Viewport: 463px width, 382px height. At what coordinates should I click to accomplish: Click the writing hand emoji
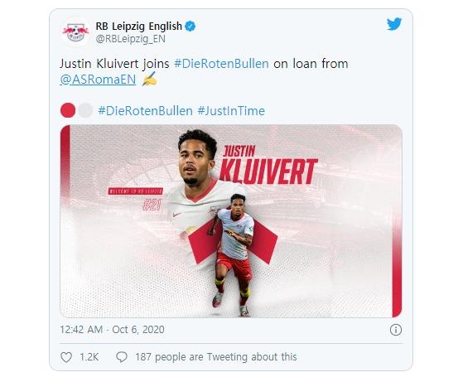click(149, 80)
